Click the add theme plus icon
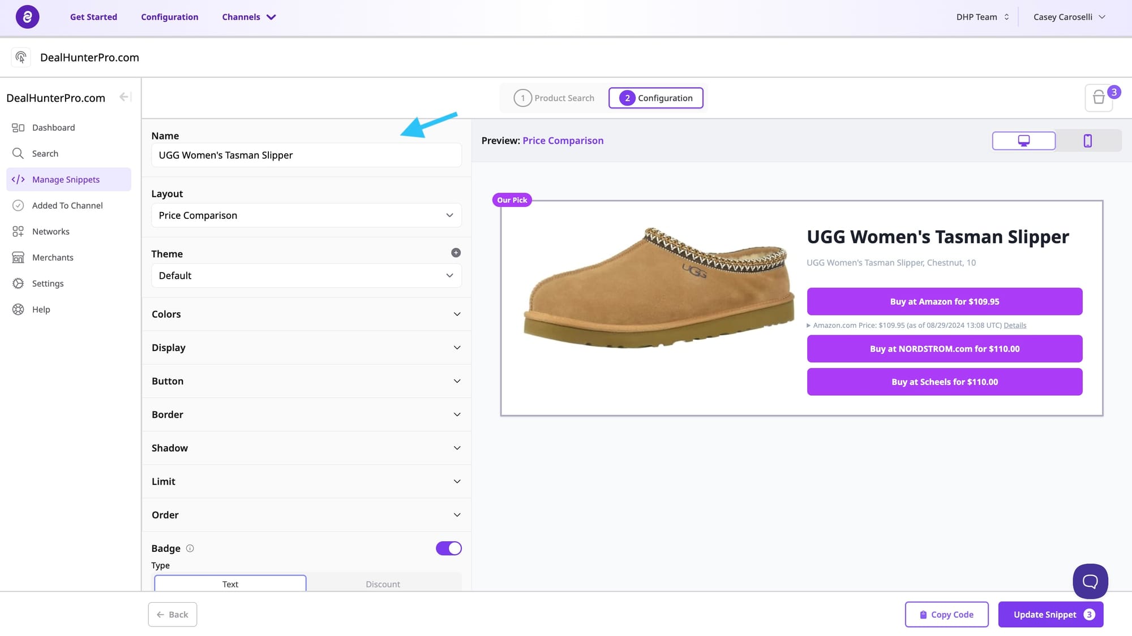 (x=456, y=253)
